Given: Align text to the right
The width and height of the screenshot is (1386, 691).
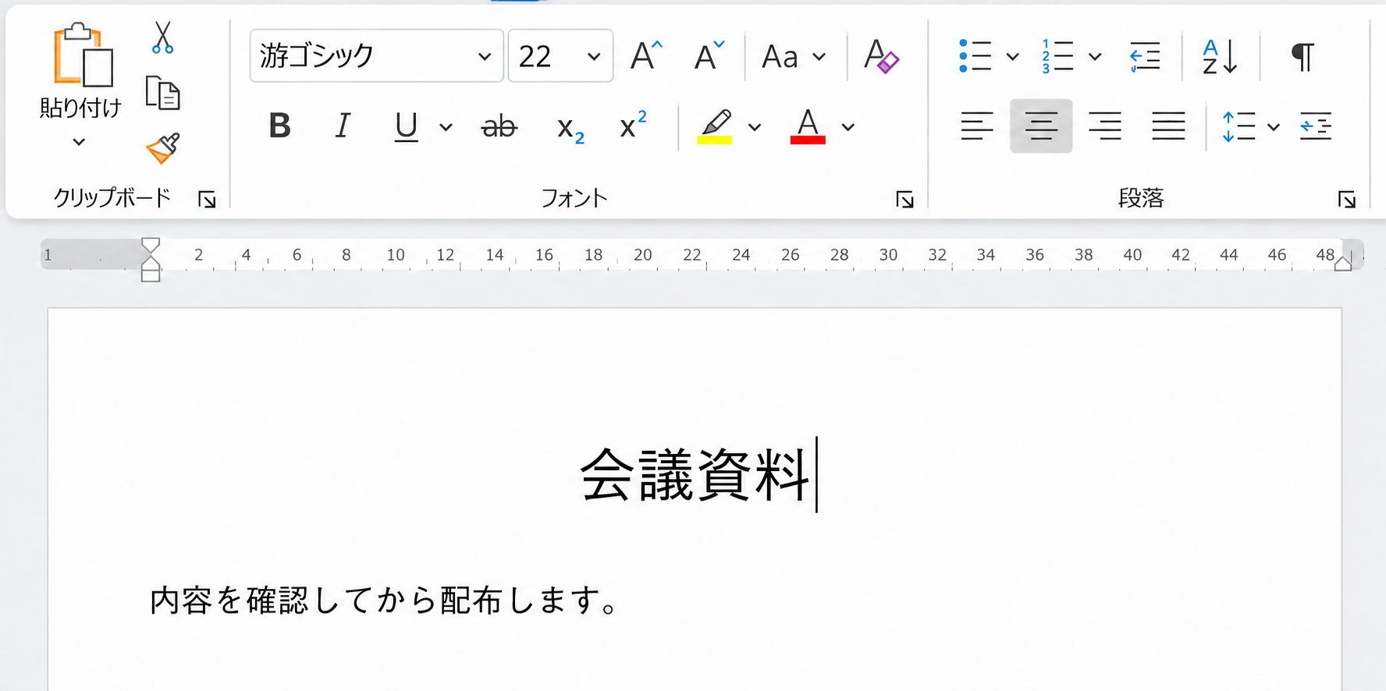Looking at the screenshot, I should tap(1105, 126).
